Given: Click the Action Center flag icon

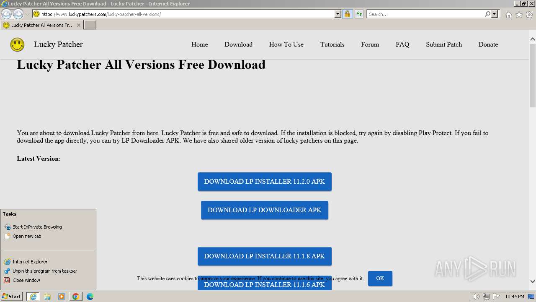Looking at the screenshot, I should 496,297.
